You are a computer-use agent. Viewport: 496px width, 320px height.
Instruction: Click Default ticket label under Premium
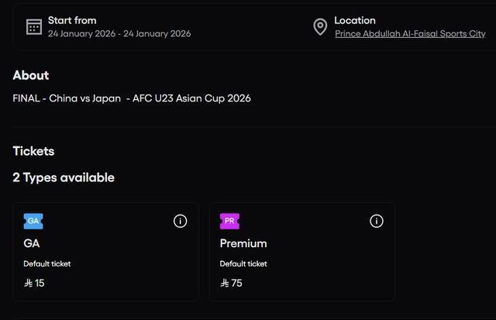coord(243,264)
